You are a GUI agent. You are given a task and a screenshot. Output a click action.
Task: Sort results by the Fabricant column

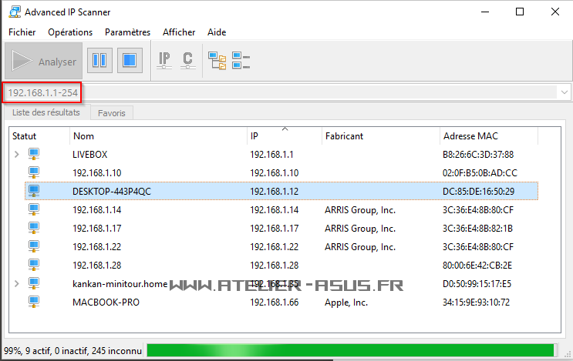[344, 136]
